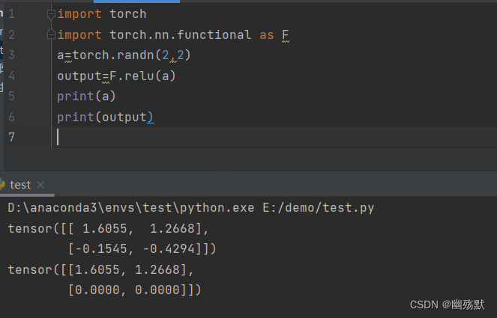
Task: Click the Python icon of the test tab
Action: (2, 185)
